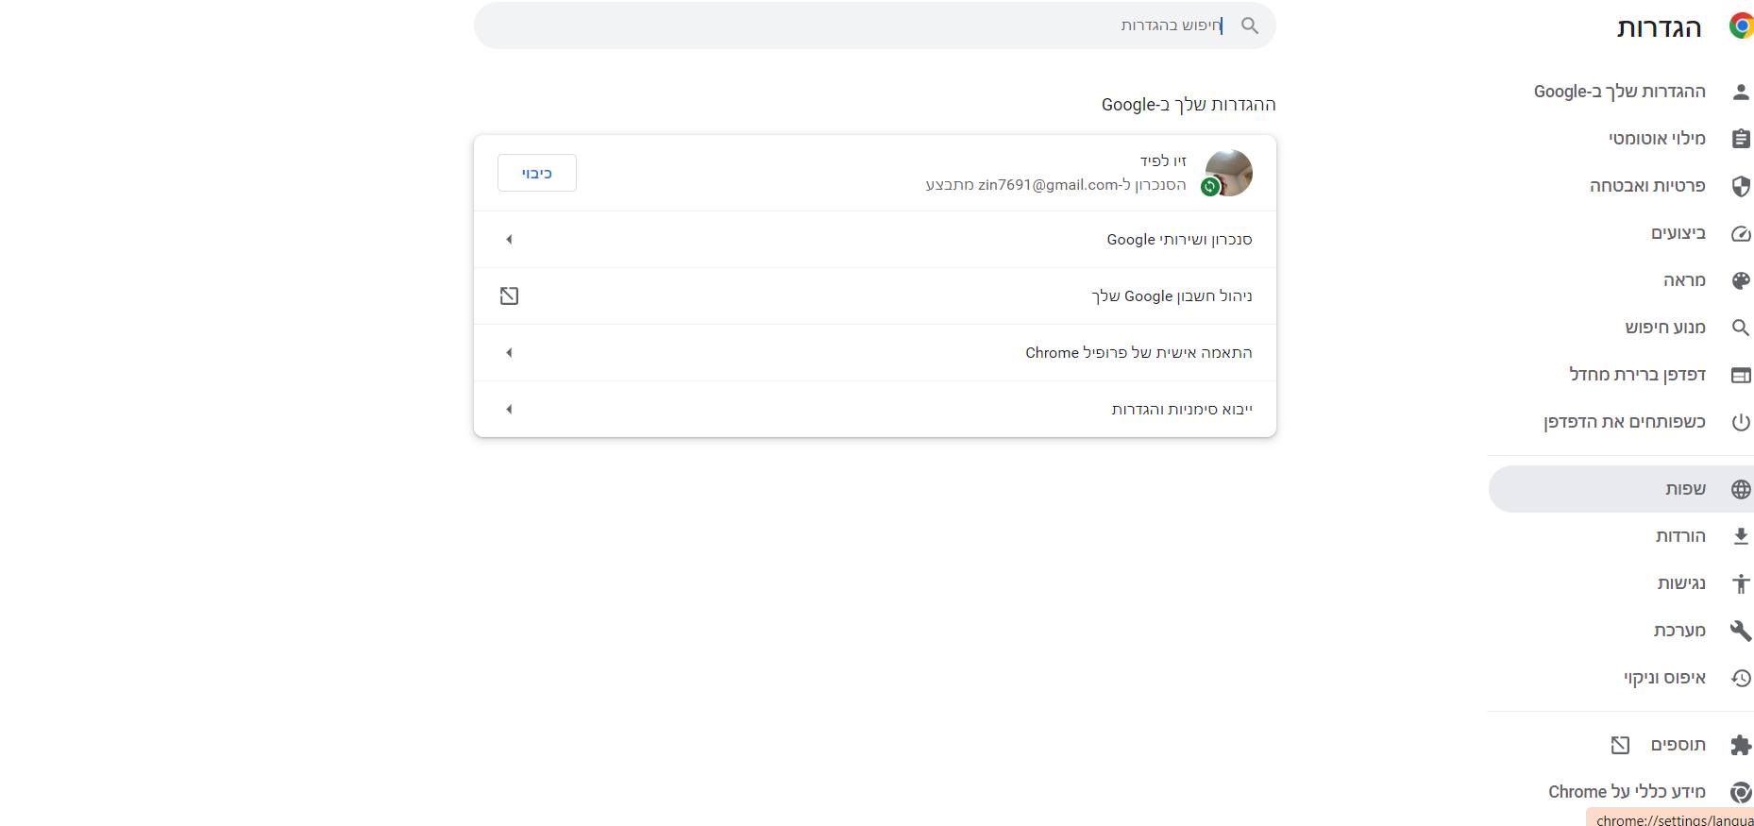Expand the Chrome profile customization arrow
Screen dimensions: 1754x826
click(509, 353)
